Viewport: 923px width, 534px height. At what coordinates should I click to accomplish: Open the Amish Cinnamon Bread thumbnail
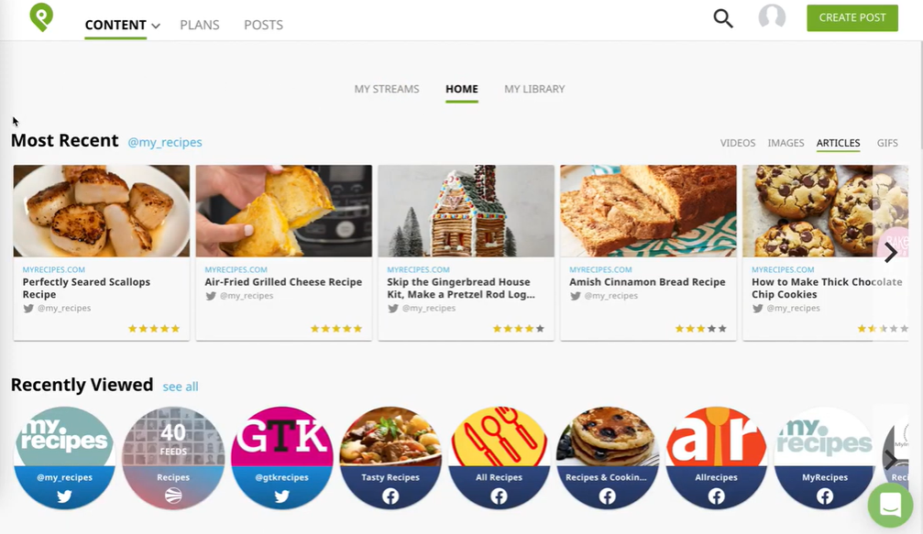click(x=648, y=211)
